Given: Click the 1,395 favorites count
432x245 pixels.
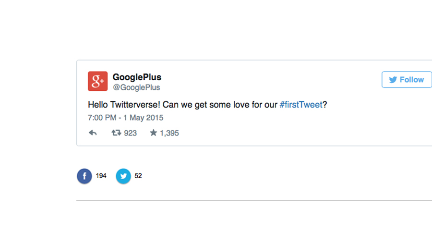Looking at the screenshot, I should pyautogui.click(x=169, y=133).
